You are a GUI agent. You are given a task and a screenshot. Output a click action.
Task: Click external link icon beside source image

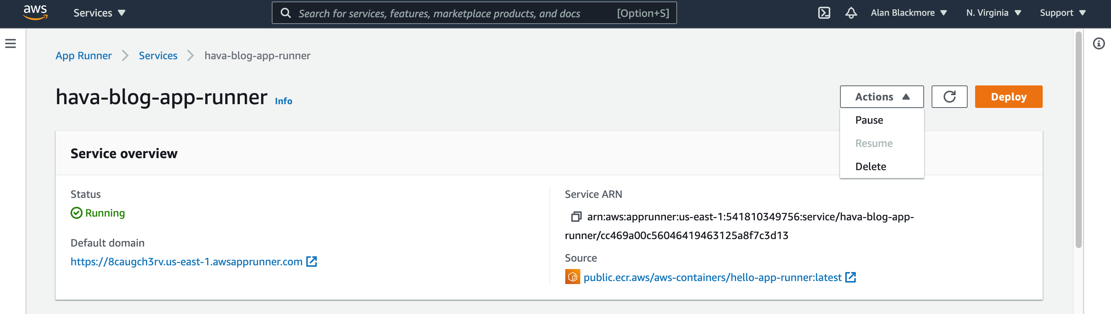click(850, 277)
